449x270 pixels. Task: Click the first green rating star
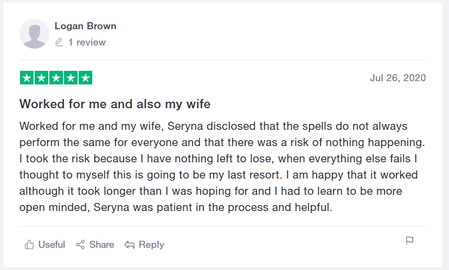pos(27,78)
